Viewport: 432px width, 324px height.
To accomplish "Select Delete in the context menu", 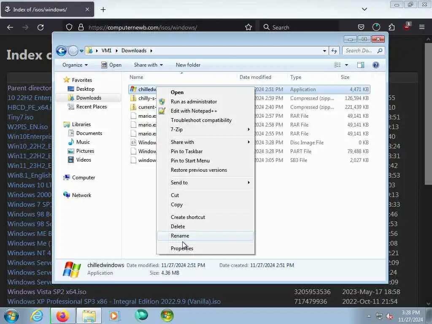I will click(x=205, y=227).
